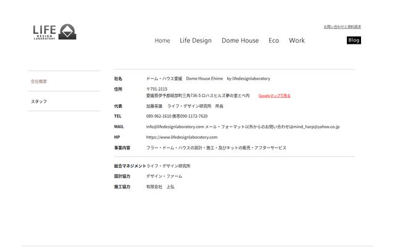395x247 pixels.
Task: Click the 事業内容 row label
Action: 122,148
